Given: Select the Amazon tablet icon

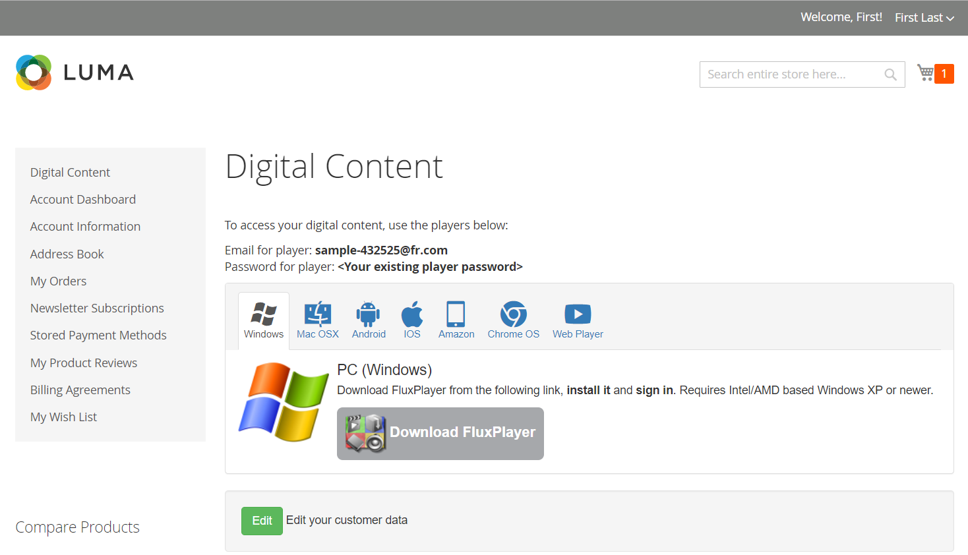Looking at the screenshot, I should pyautogui.click(x=456, y=314).
